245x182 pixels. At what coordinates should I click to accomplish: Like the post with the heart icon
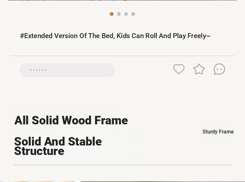tap(179, 69)
